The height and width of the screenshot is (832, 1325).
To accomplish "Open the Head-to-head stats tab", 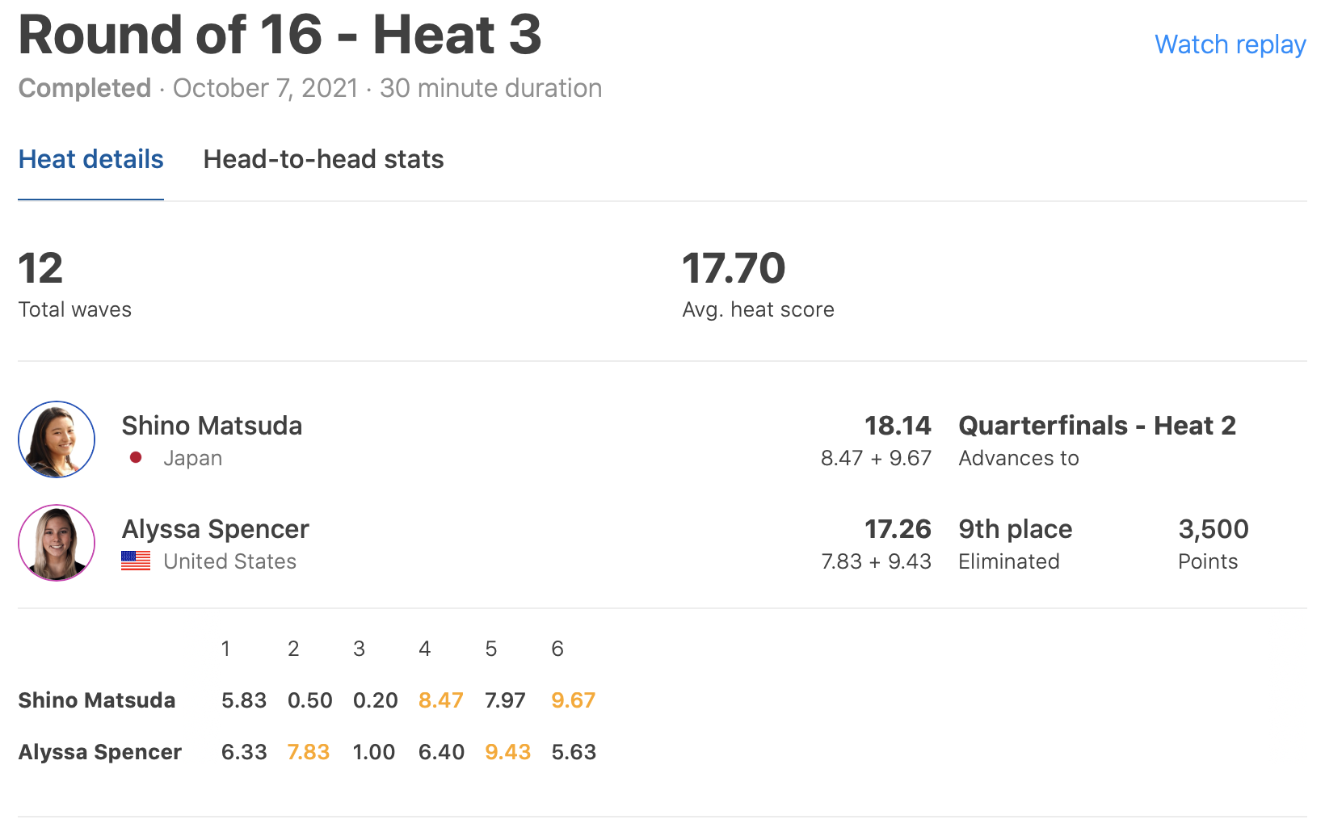I will 323,159.
